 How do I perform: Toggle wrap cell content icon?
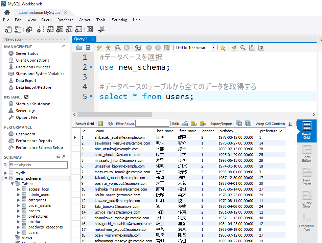[x=290, y=124]
